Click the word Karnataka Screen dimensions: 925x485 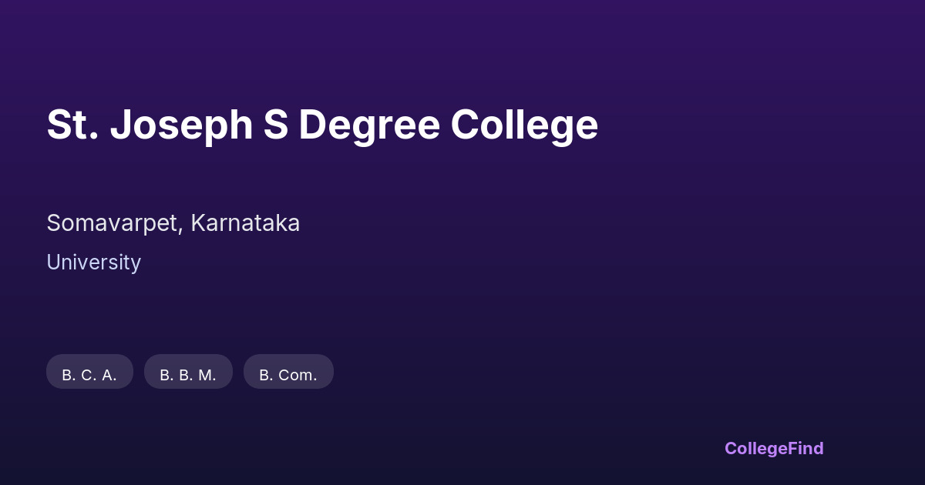245,223
